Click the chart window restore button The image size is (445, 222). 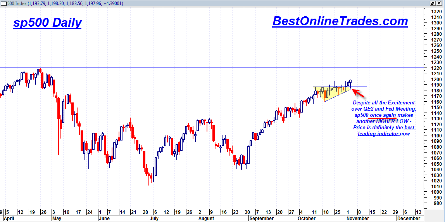(x=433, y=3)
